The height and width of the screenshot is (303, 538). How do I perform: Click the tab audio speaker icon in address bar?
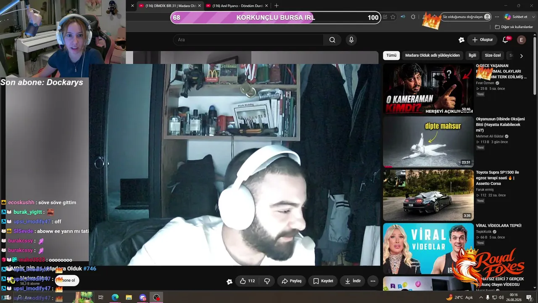click(x=403, y=17)
